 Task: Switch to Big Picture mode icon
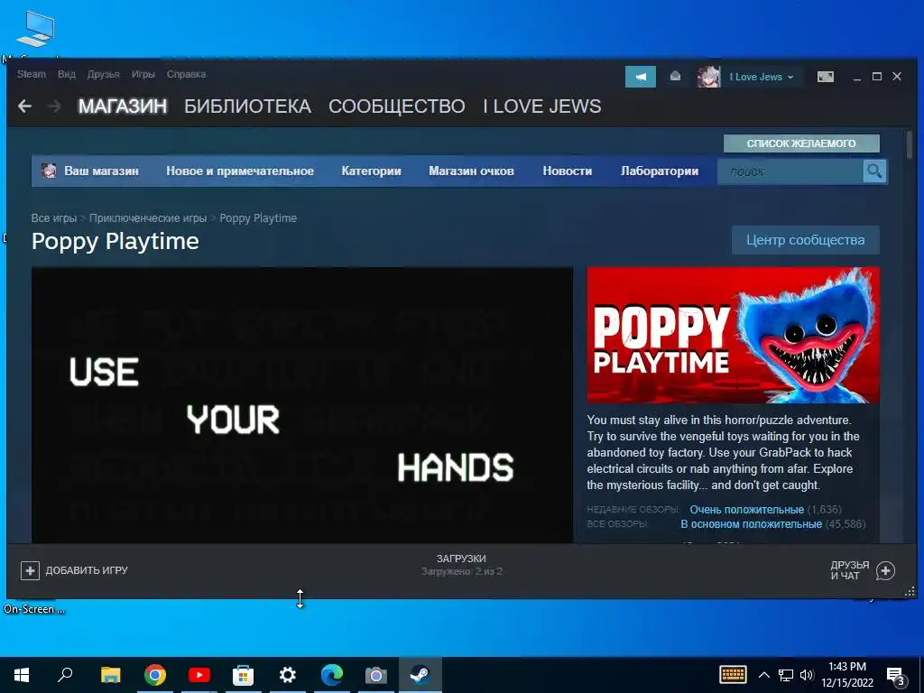tap(825, 77)
